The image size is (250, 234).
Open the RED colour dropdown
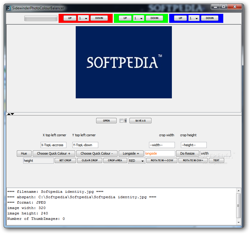click(137, 161)
